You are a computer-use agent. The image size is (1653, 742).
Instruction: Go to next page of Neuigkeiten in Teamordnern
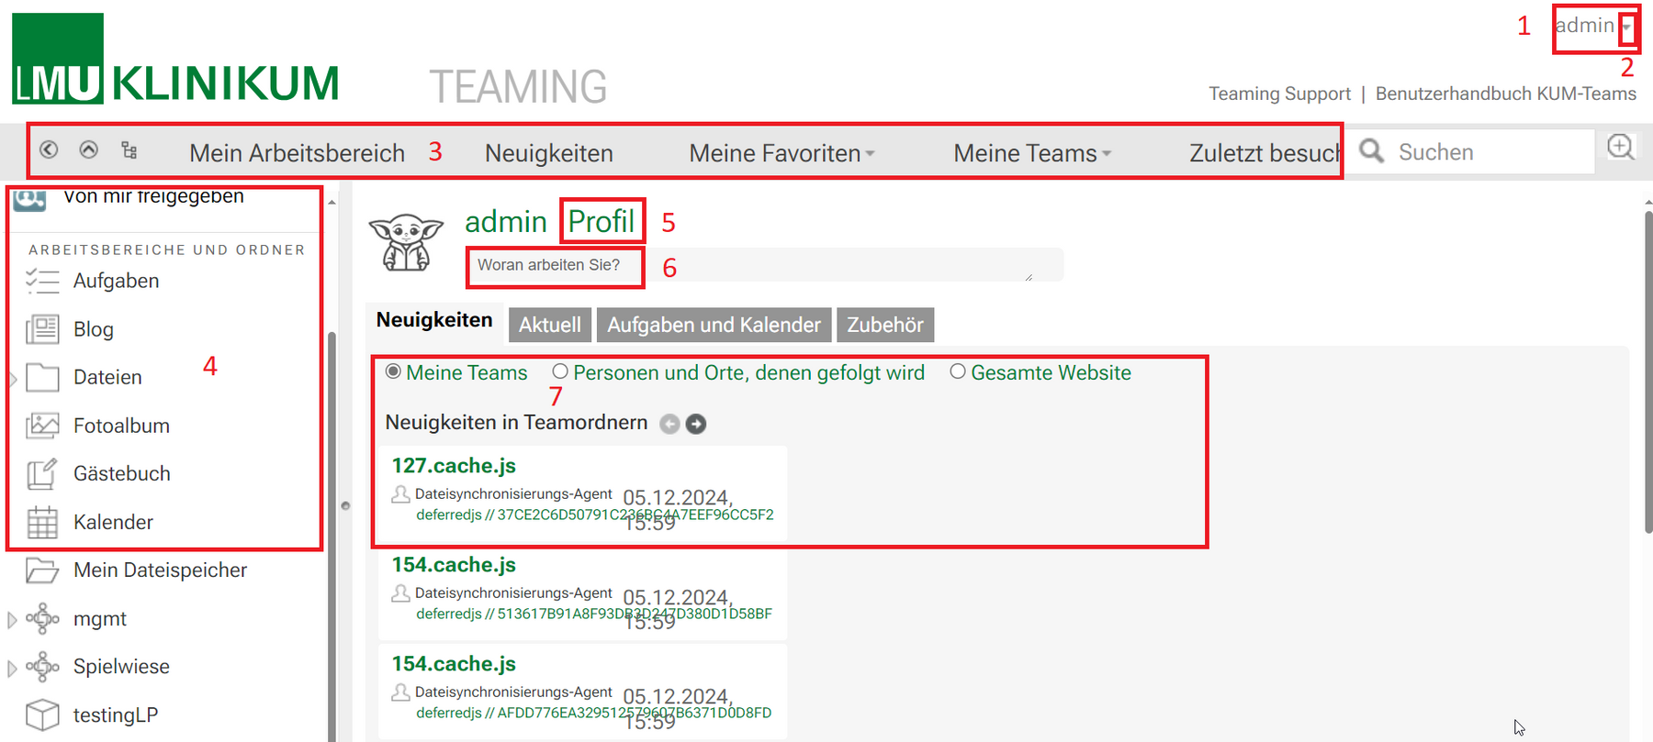(x=696, y=424)
